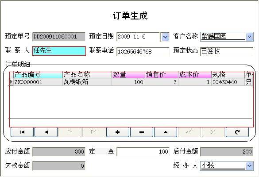Go to first record in navigator
Image resolution: width=259 pixels, height=177 pixels.
(22, 132)
